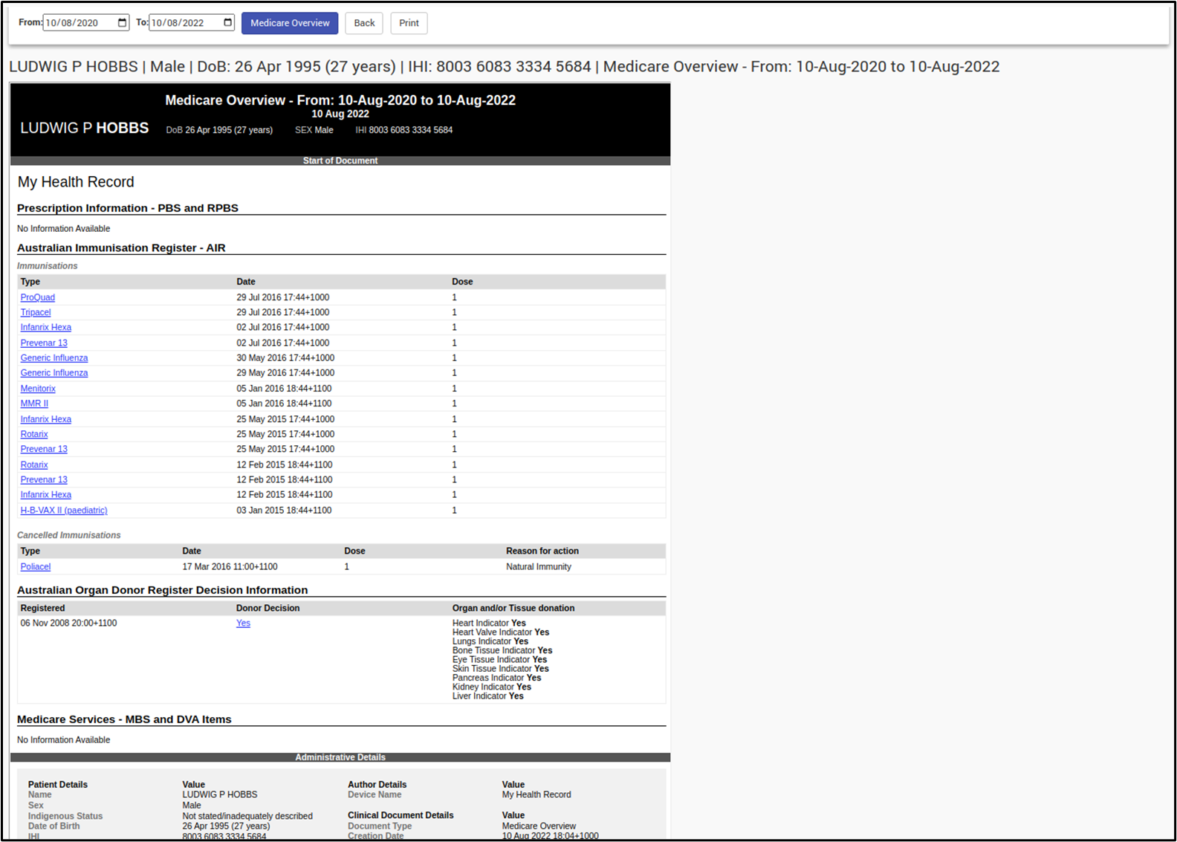Print the document with Print button
1177x842 pixels.
tap(409, 23)
